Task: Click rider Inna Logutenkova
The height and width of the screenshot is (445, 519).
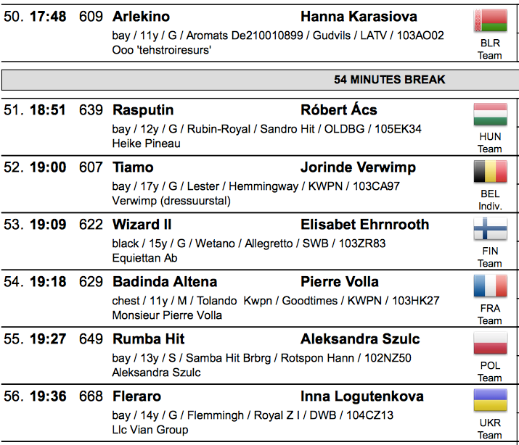Action: point(362,396)
